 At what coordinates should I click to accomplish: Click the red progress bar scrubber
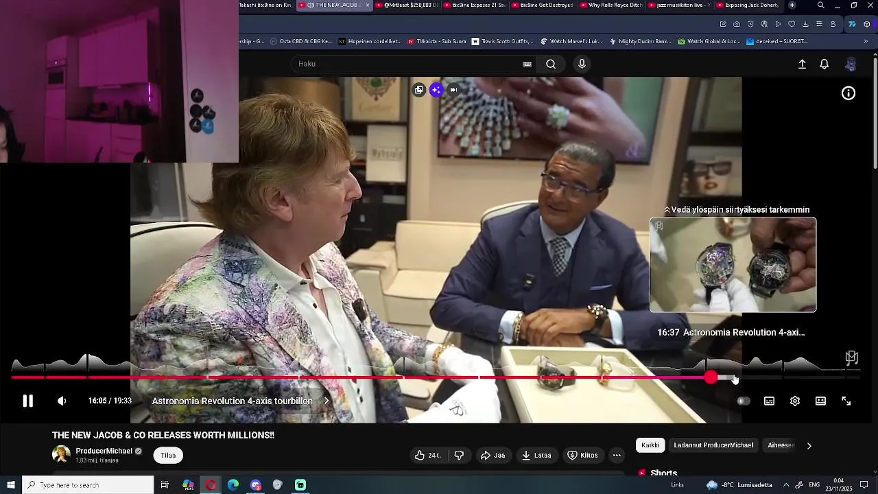coord(711,377)
